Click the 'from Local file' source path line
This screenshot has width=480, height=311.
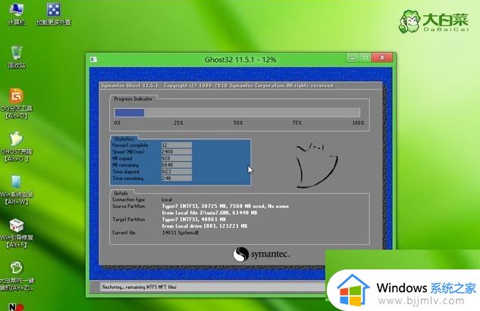[209, 213]
